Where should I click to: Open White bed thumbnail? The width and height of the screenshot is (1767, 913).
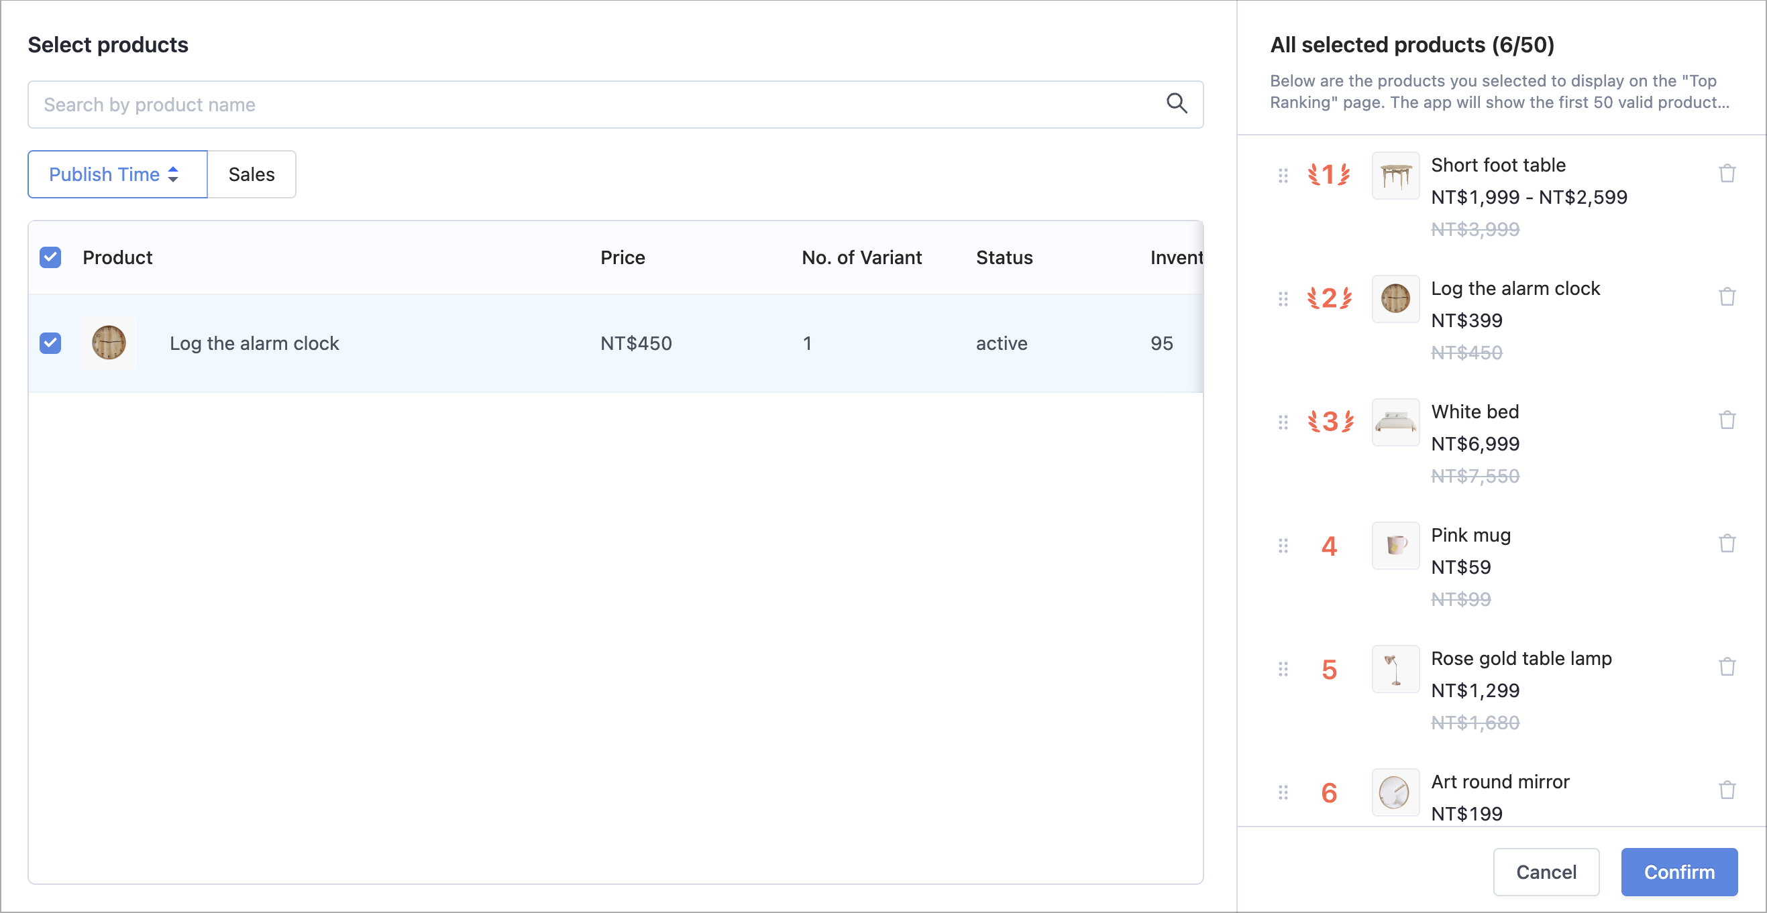click(1395, 422)
